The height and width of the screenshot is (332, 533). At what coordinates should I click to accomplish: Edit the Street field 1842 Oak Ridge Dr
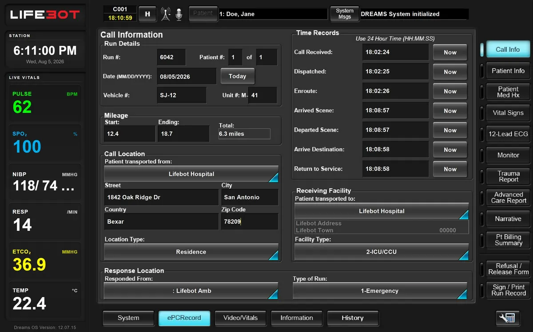click(x=162, y=197)
